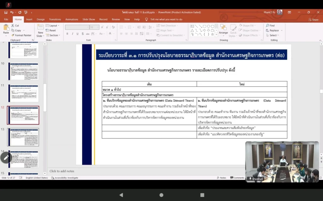Toggle underline formatting

click(78, 34)
